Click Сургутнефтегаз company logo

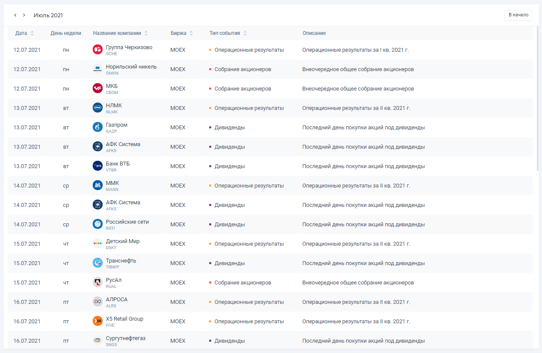tap(97, 341)
